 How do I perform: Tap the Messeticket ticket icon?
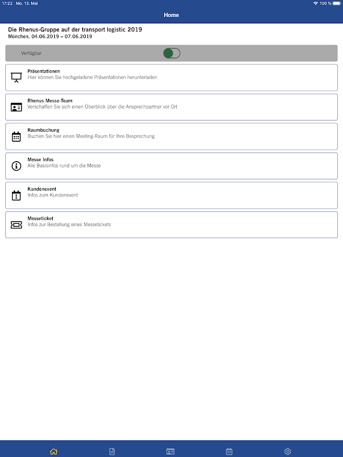click(x=17, y=225)
